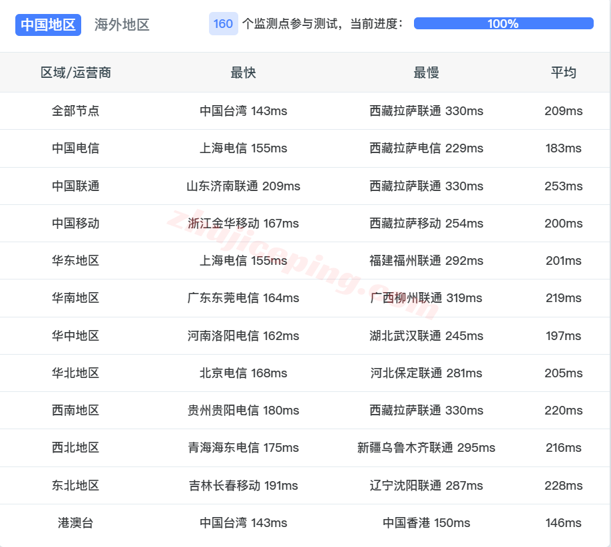This screenshot has width=611, height=547.
Task: Click the 201ms average for 华东地区
Action: [564, 260]
